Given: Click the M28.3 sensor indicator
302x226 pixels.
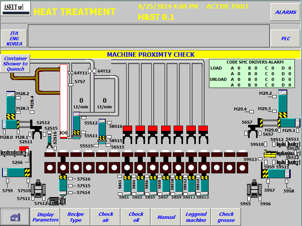Looking at the screenshot, I should 18,112.
